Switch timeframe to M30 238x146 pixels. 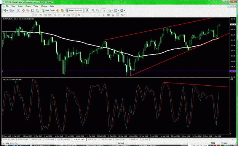(x=50, y=15)
